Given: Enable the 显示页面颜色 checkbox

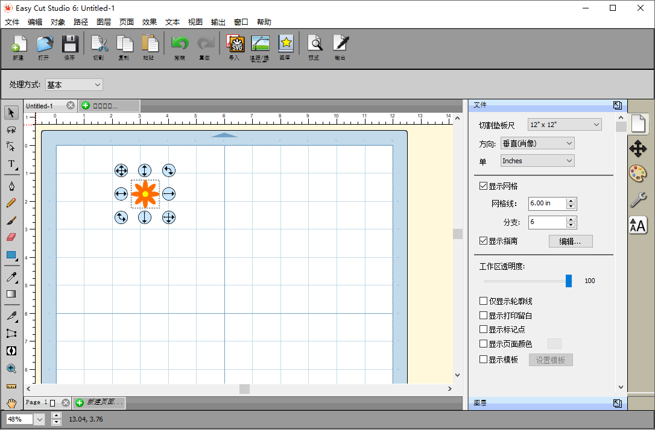Looking at the screenshot, I should (x=483, y=344).
